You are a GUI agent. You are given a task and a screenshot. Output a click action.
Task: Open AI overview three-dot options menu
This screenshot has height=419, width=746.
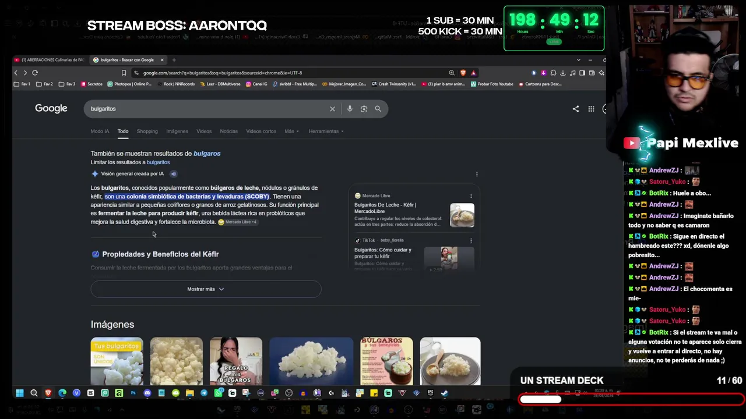click(x=477, y=174)
